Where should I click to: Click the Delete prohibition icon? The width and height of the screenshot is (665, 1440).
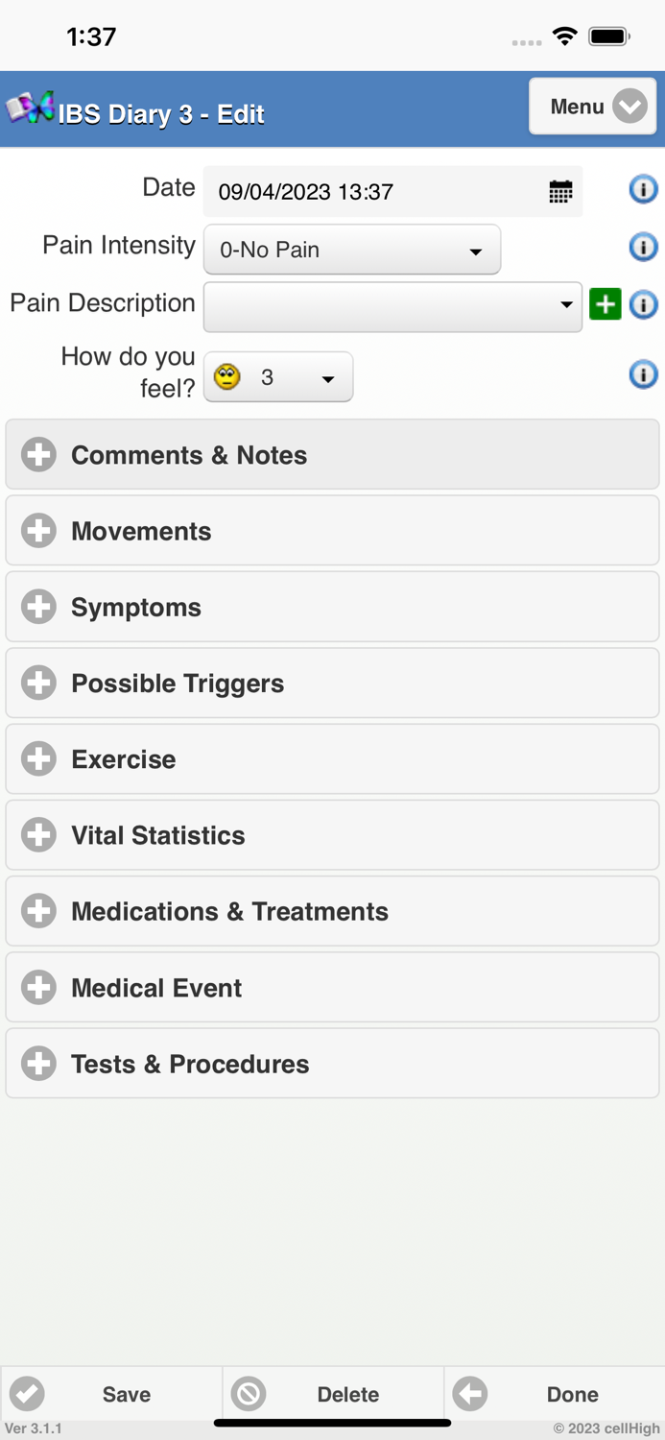(249, 1393)
